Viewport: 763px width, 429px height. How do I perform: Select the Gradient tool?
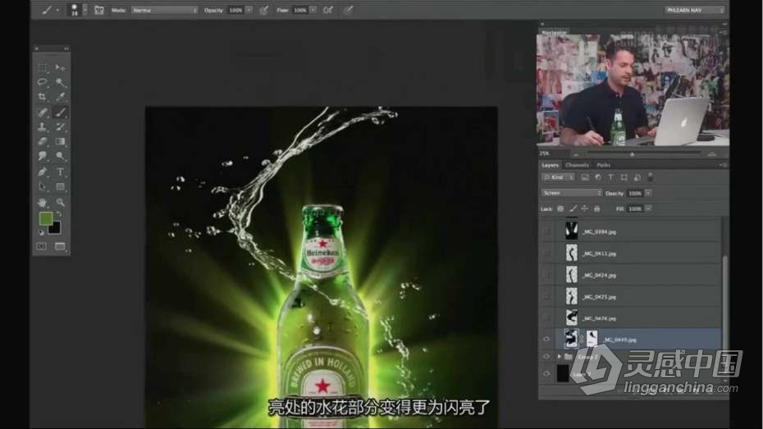(60, 142)
